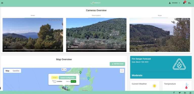Open LinkedIn link in footer
Viewport: 194px width, 94px height.
pos(185,93)
